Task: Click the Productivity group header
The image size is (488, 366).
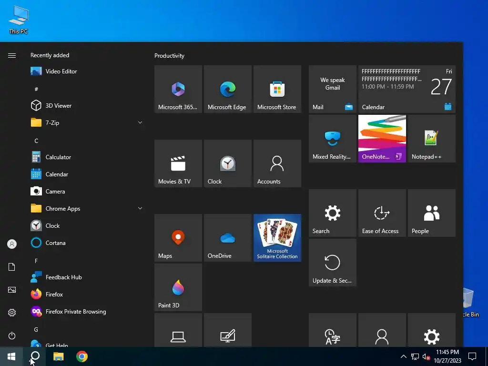Action: tap(169, 56)
